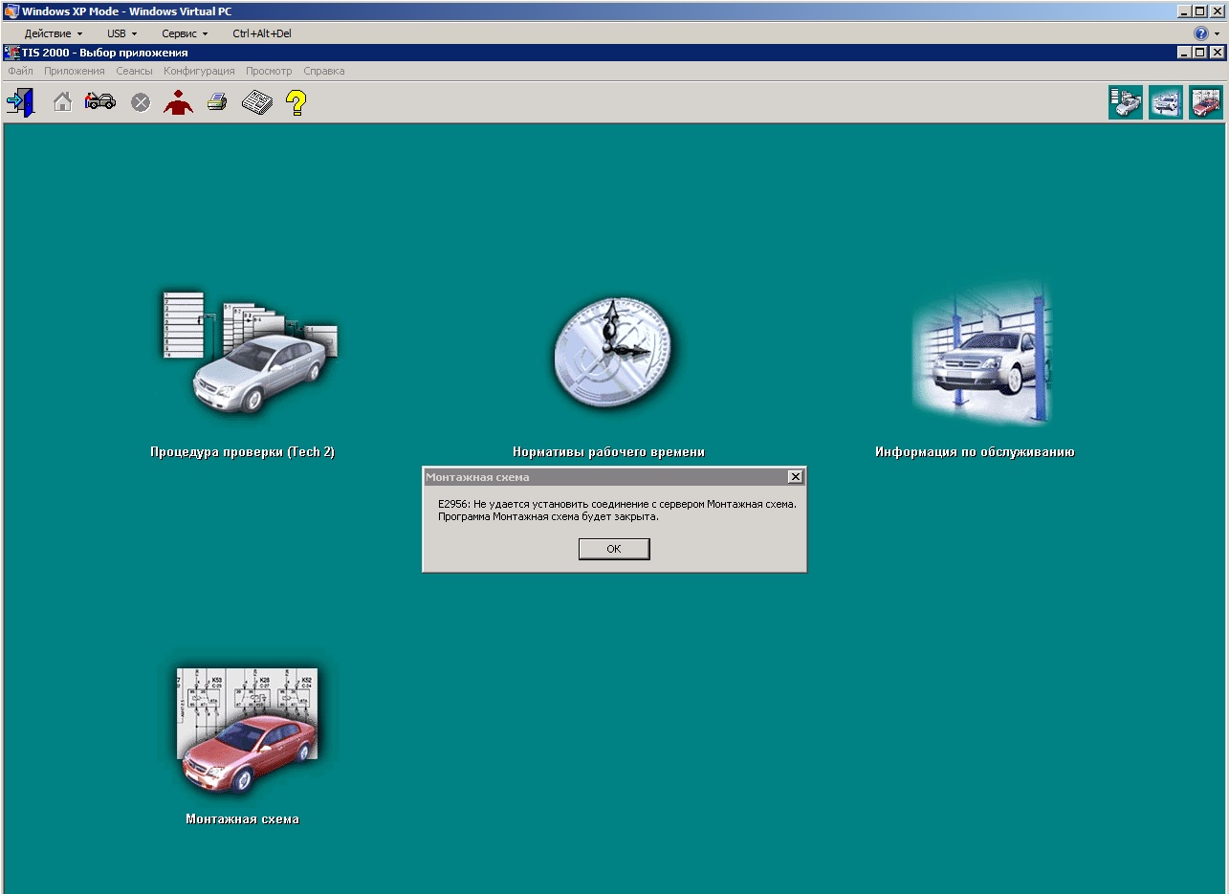This screenshot has height=894, width=1229.
Task: Expand the Сервис dropdown menu
Action: 185,33
